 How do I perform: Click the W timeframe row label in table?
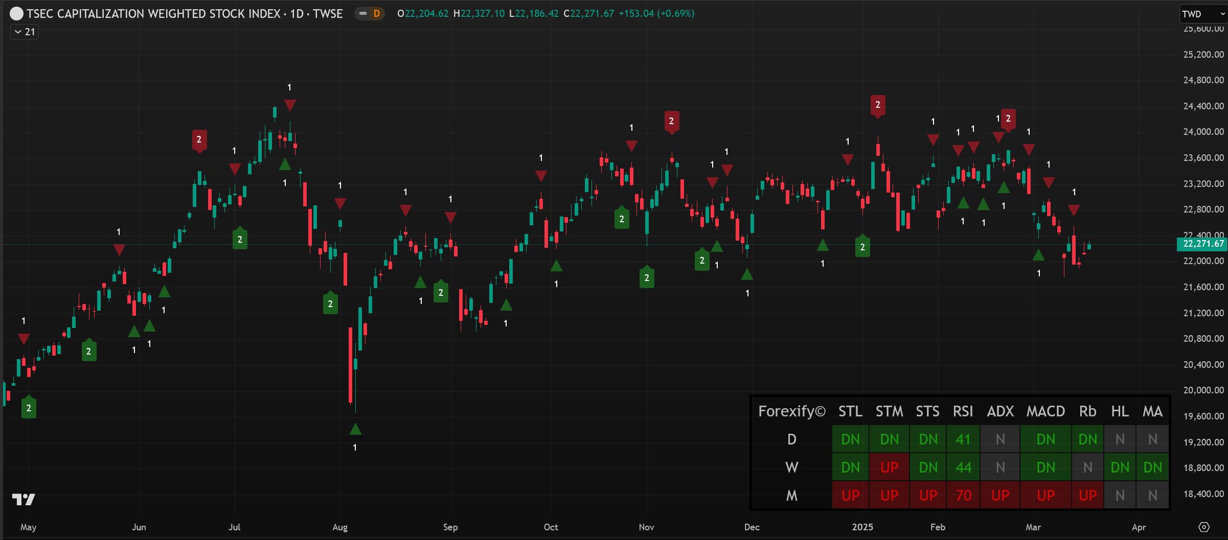(x=791, y=467)
